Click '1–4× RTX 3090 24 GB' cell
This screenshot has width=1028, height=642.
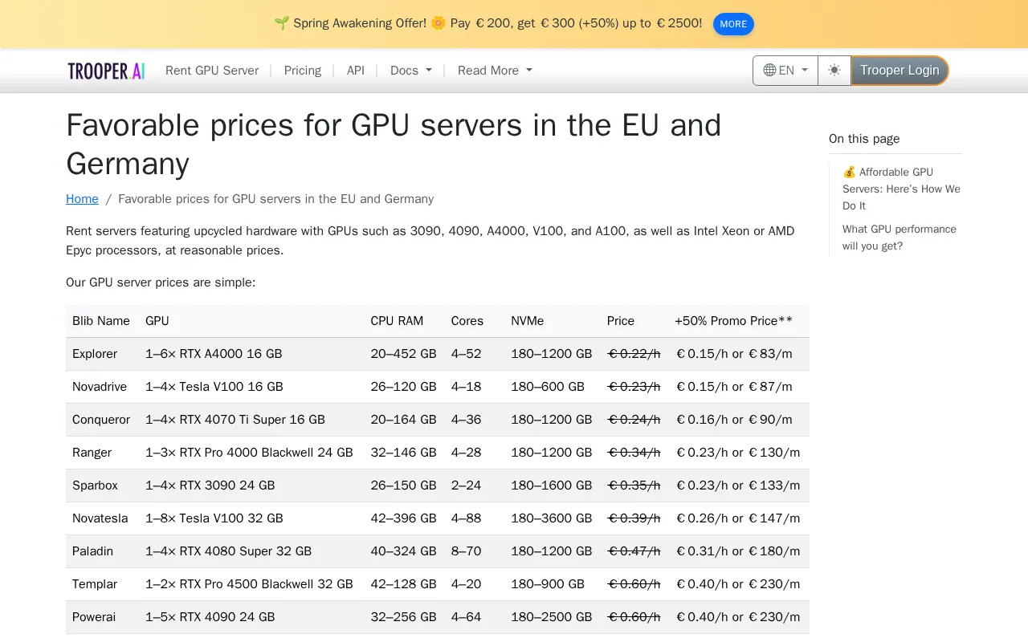click(210, 486)
